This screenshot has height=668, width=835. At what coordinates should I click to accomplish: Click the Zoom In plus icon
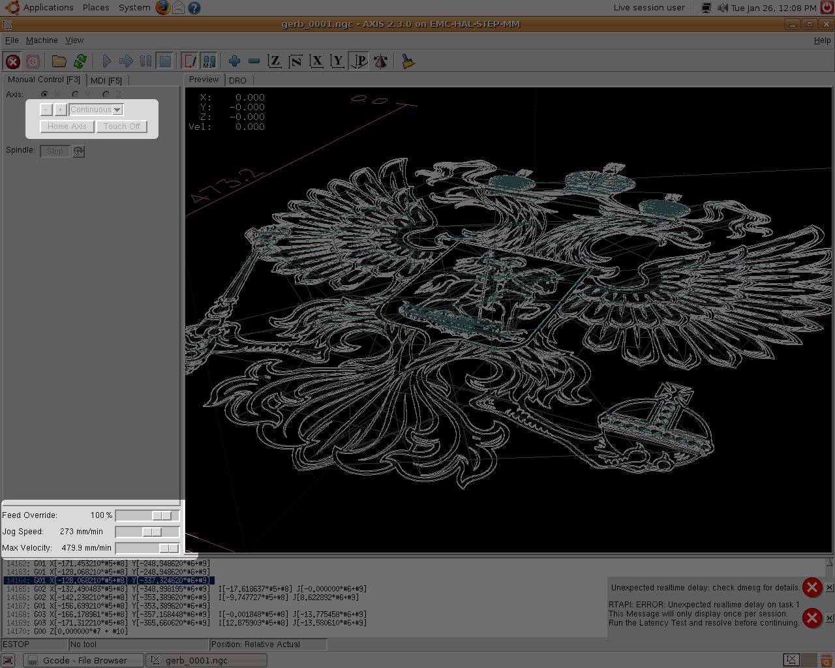tap(234, 61)
